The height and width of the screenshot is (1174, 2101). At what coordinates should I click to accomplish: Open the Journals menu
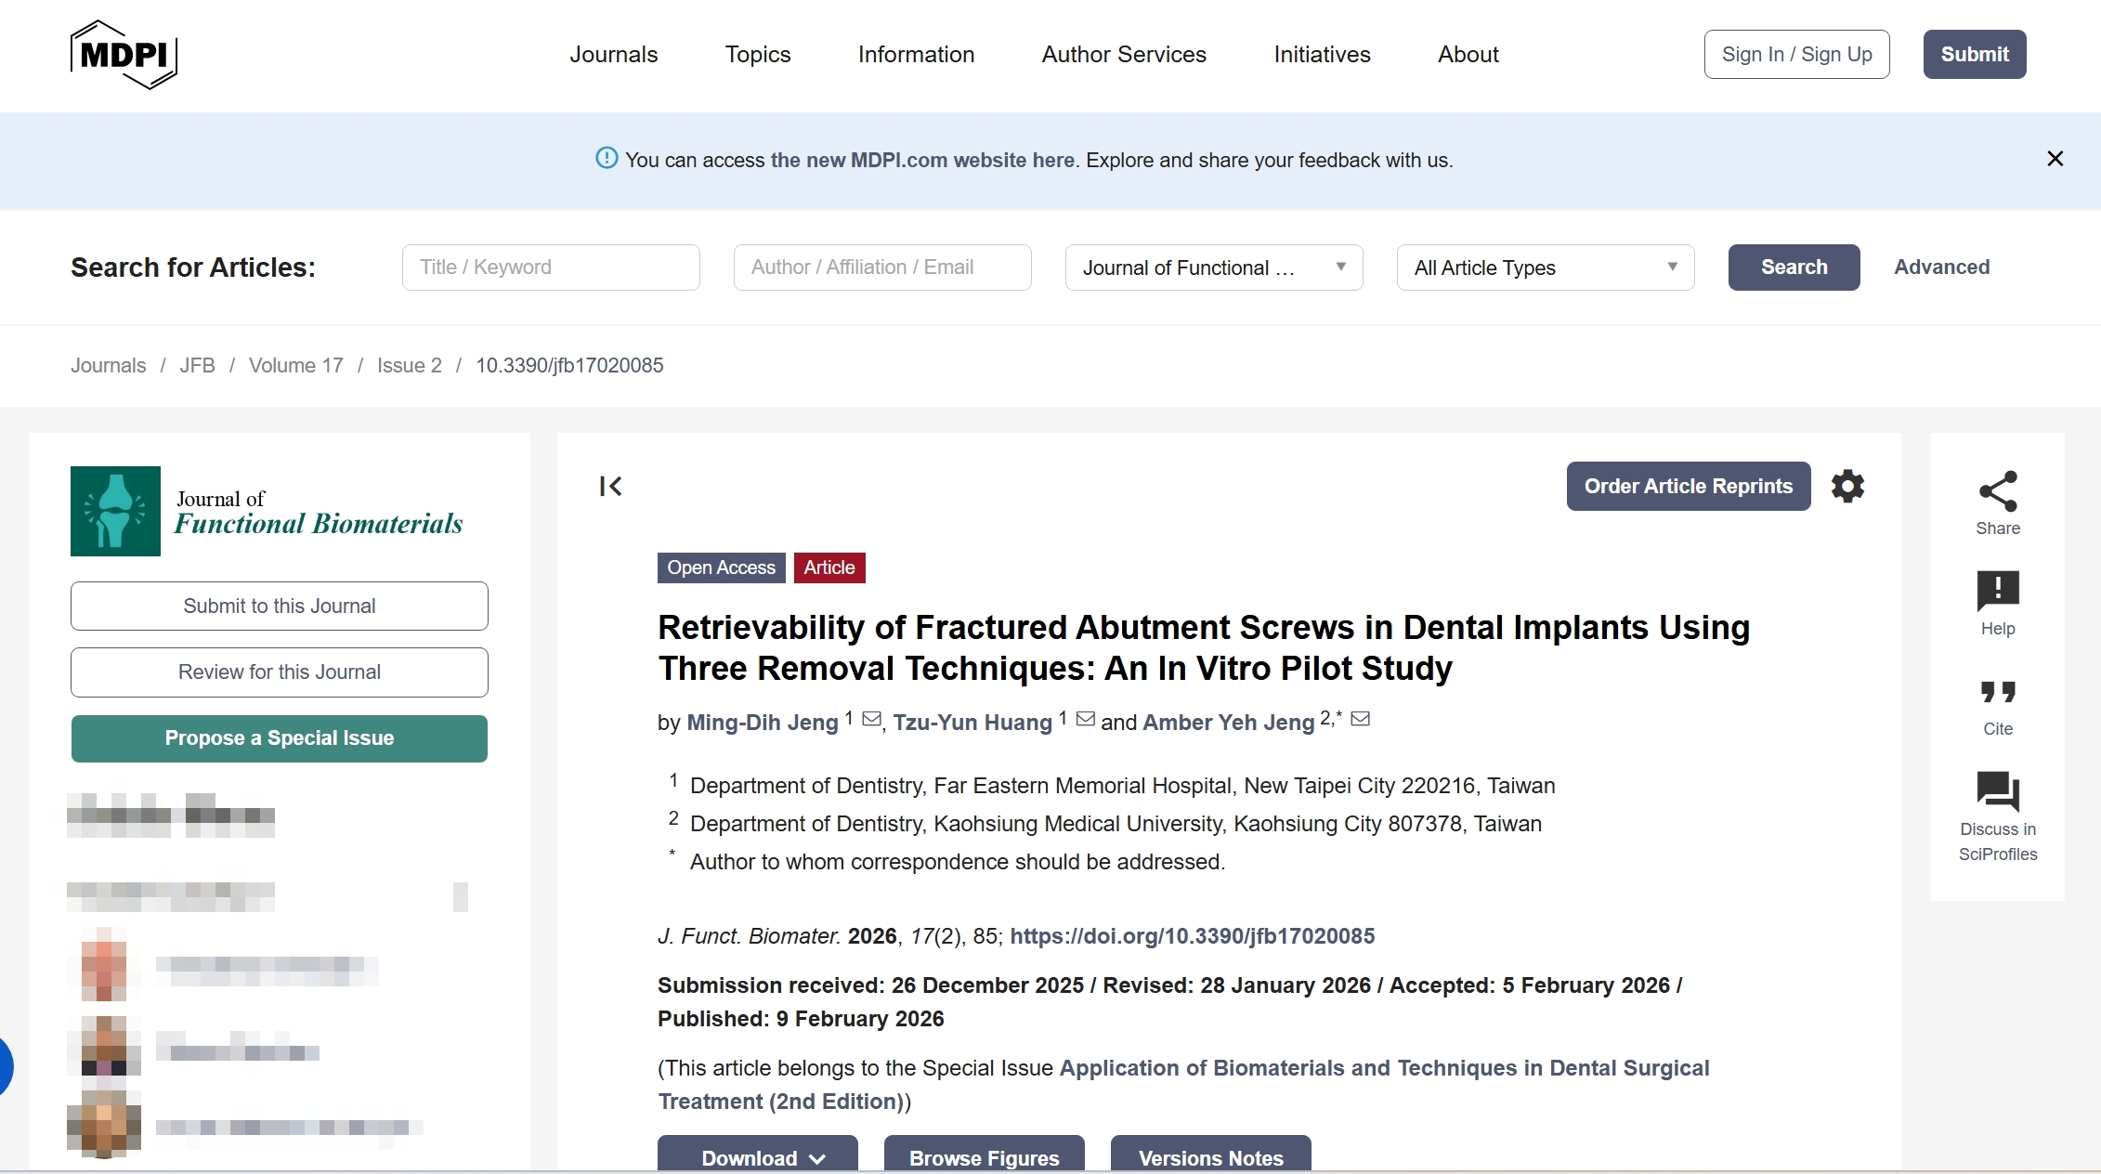[613, 55]
